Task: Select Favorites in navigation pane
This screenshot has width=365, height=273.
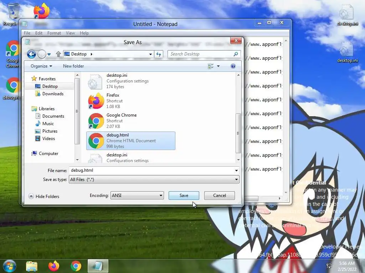Action: [47, 79]
